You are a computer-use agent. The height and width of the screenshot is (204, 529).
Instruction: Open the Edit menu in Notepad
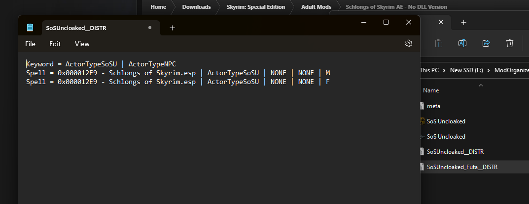coord(55,44)
